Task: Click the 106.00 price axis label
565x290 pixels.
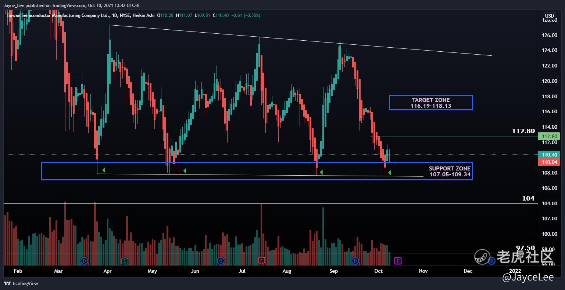Action: click(x=549, y=188)
